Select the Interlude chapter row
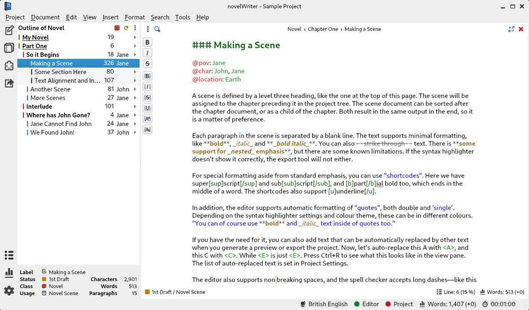529x310 pixels. point(78,106)
